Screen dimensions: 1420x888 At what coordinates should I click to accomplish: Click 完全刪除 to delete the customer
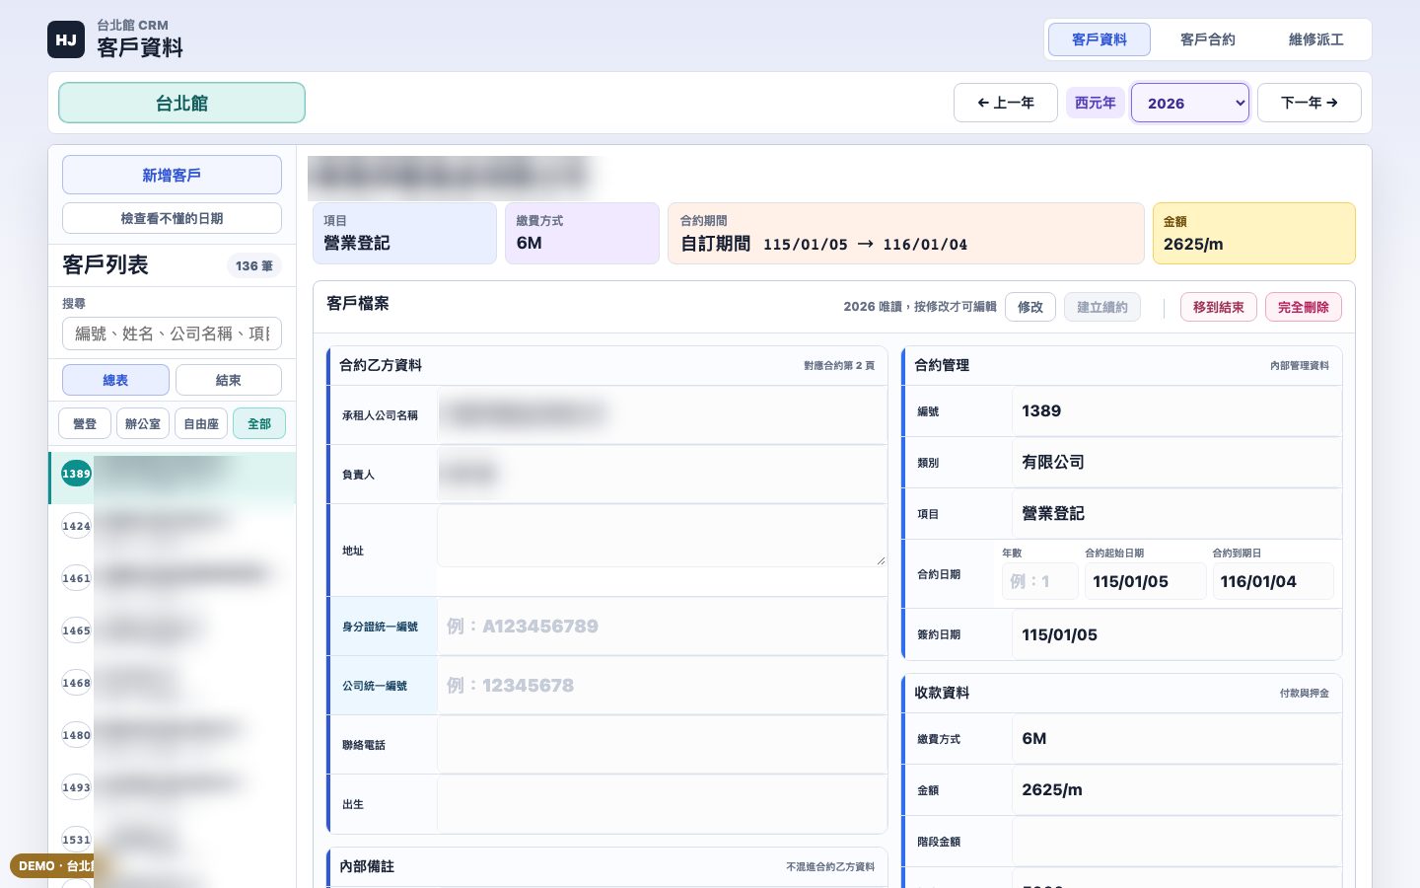1304,307
